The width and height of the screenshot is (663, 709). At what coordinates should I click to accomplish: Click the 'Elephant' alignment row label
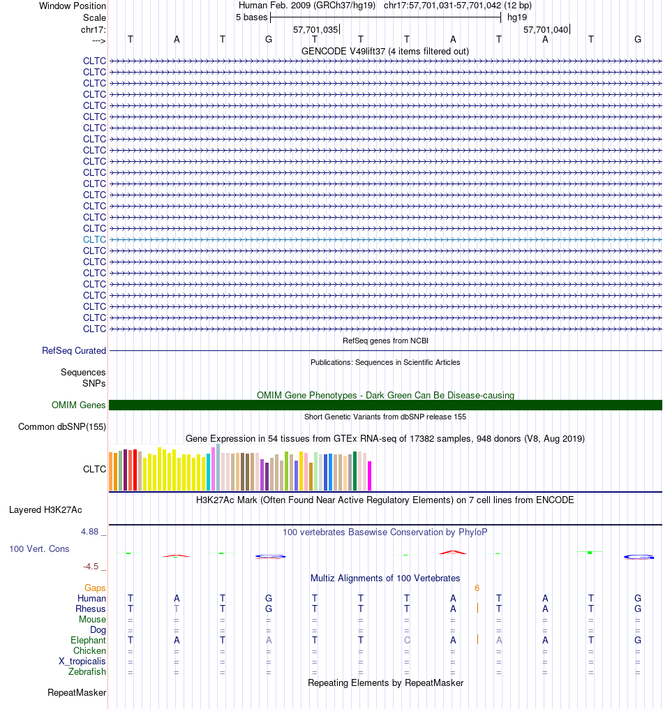[x=88, y=641]
